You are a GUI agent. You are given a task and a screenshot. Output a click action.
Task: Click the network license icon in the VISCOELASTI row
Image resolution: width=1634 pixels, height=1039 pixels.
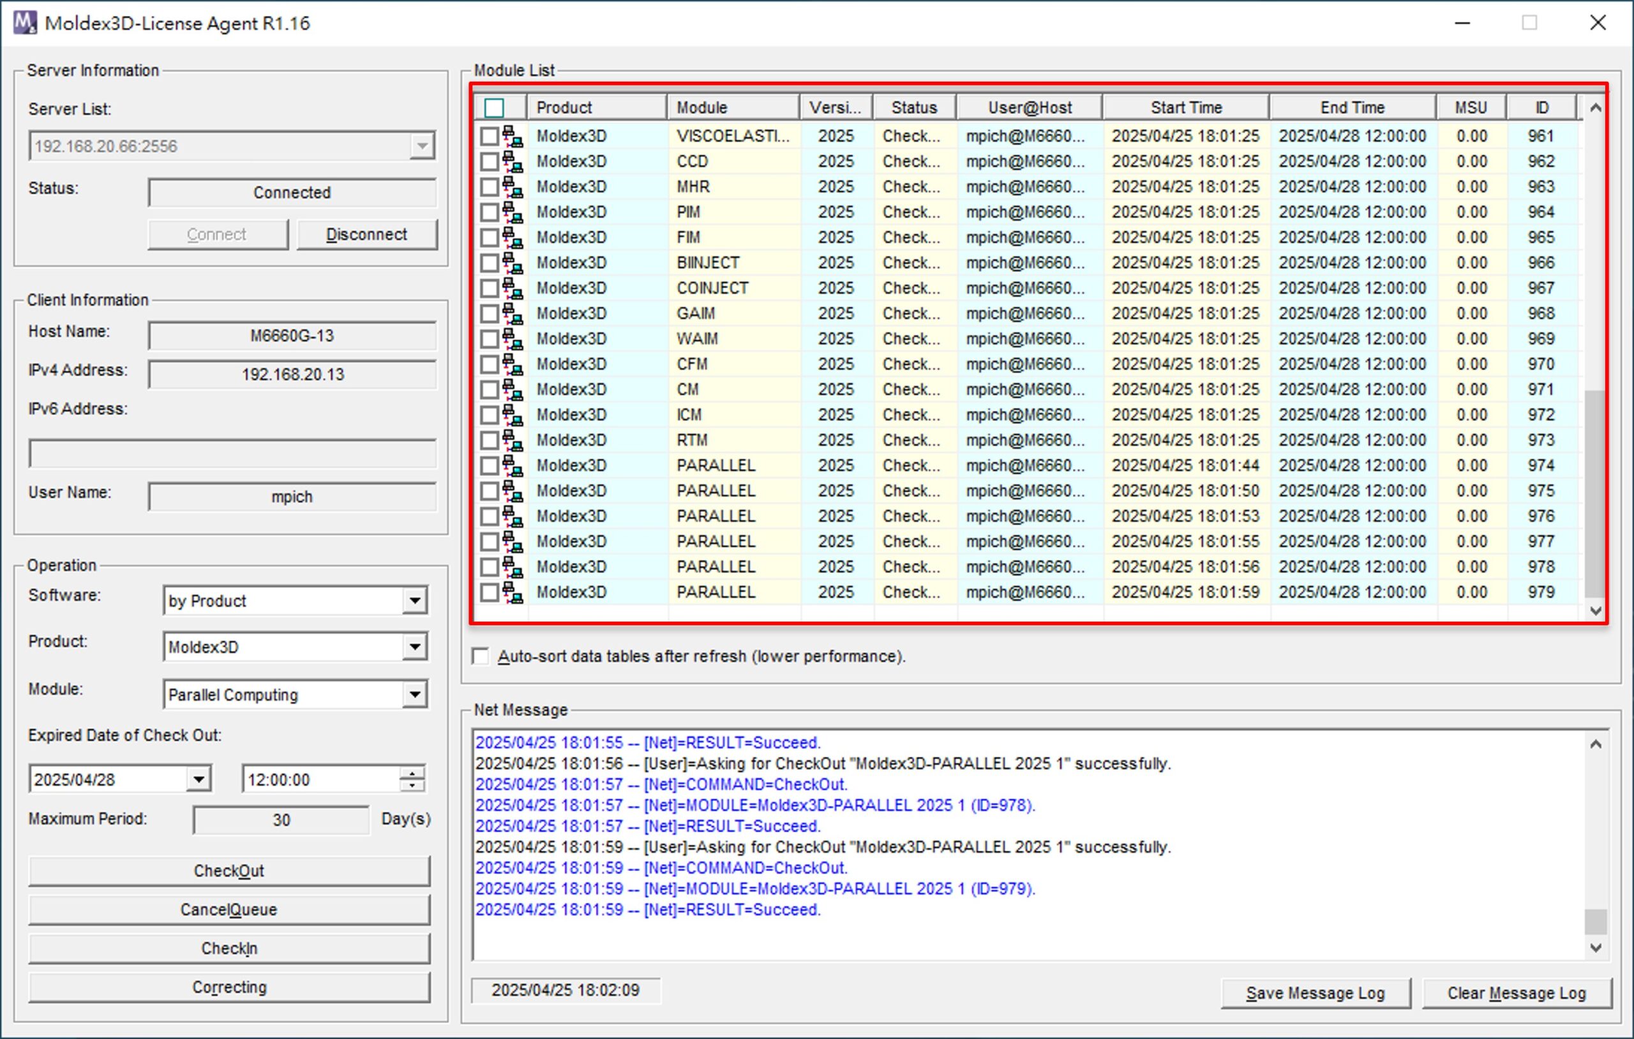coord(513,137)
